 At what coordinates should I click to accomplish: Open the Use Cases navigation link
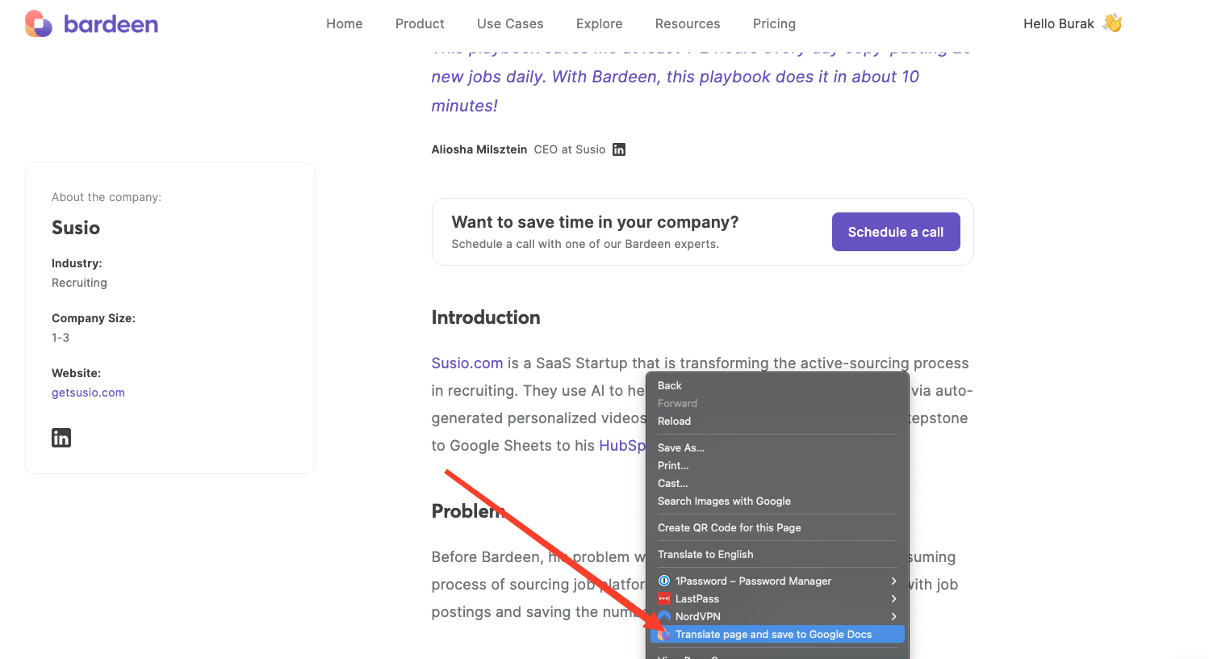click(x=510, y=23)
